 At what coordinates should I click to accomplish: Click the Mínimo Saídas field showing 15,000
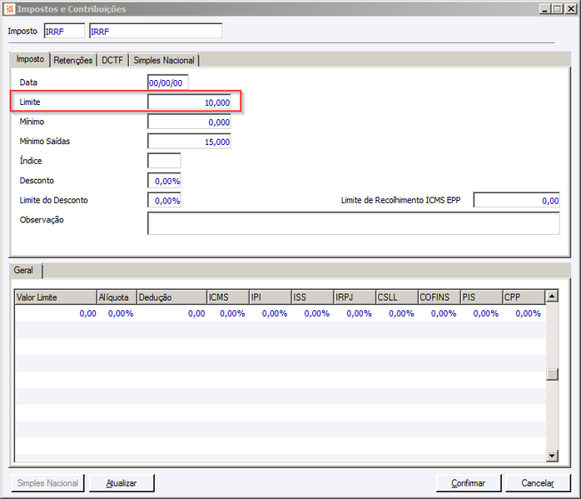[189, 142]
